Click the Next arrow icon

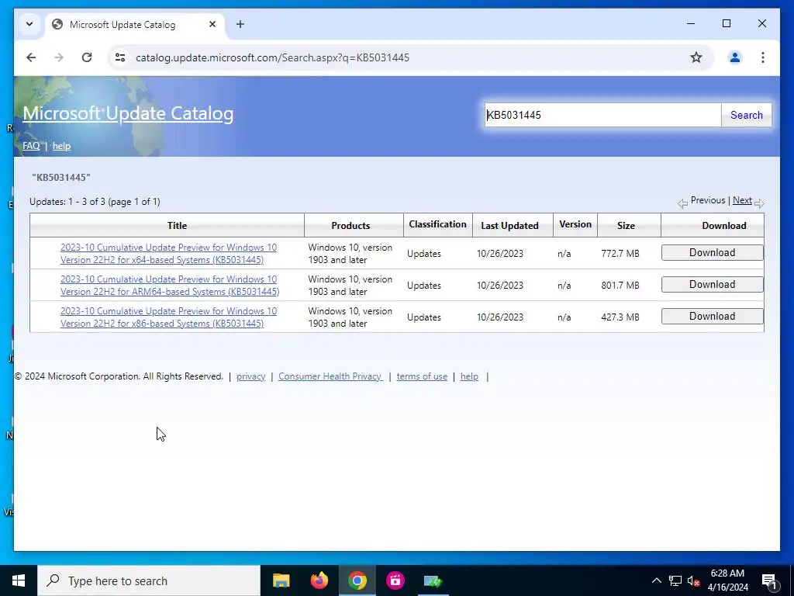point(759,204)
